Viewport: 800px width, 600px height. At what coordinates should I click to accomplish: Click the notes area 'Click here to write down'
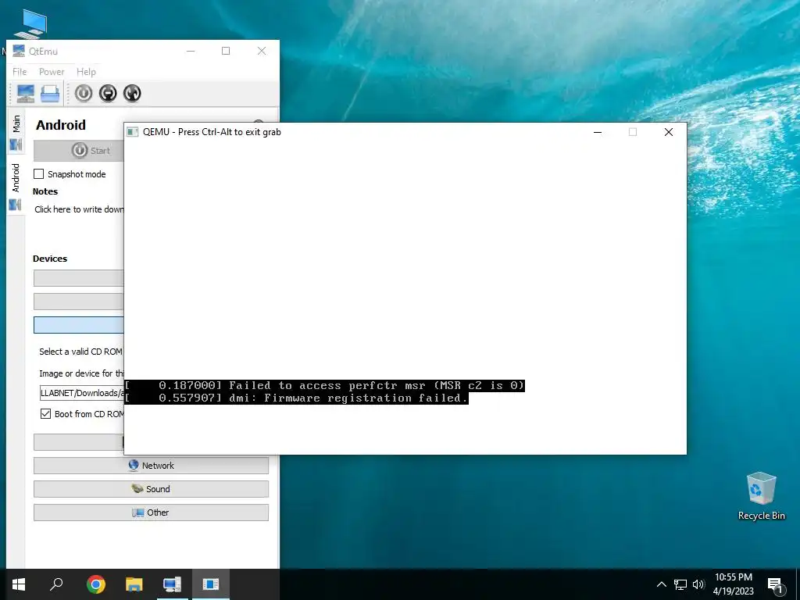79,209
